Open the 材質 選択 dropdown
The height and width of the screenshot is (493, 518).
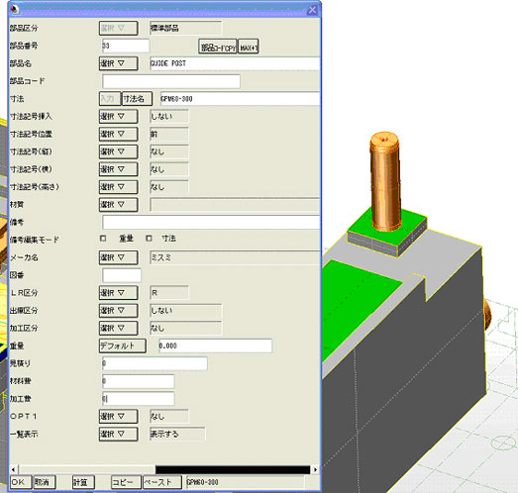118,205
